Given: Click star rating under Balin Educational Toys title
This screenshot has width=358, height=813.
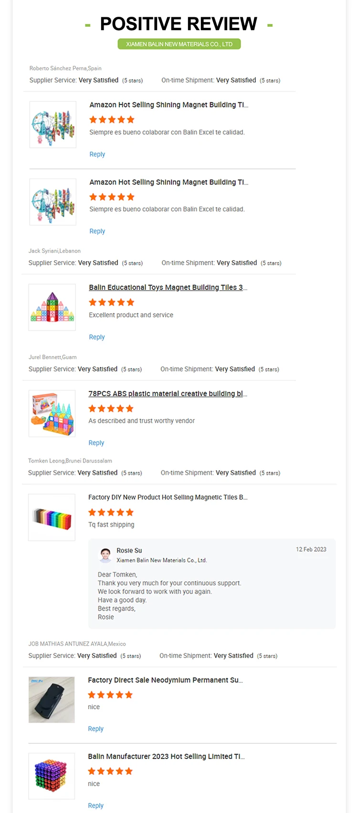Looking at the screenshot, I should [111, 302].
